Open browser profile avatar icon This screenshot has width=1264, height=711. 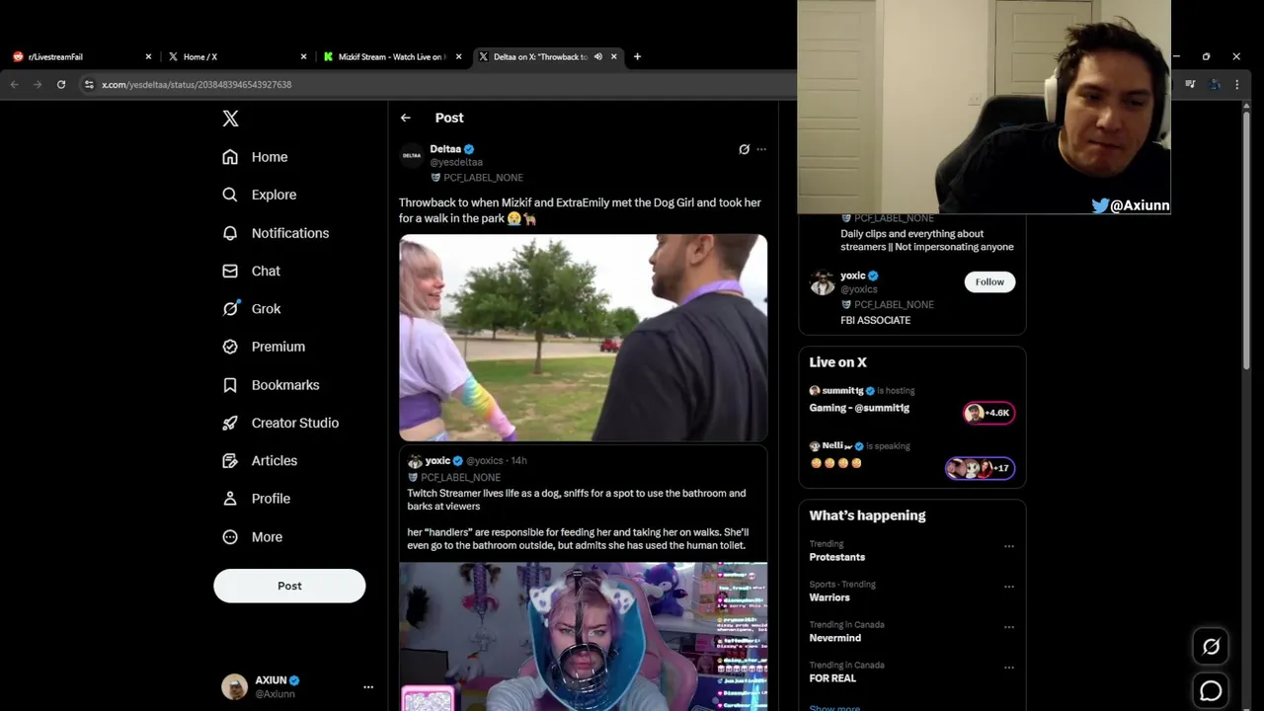coord(1214,85)
